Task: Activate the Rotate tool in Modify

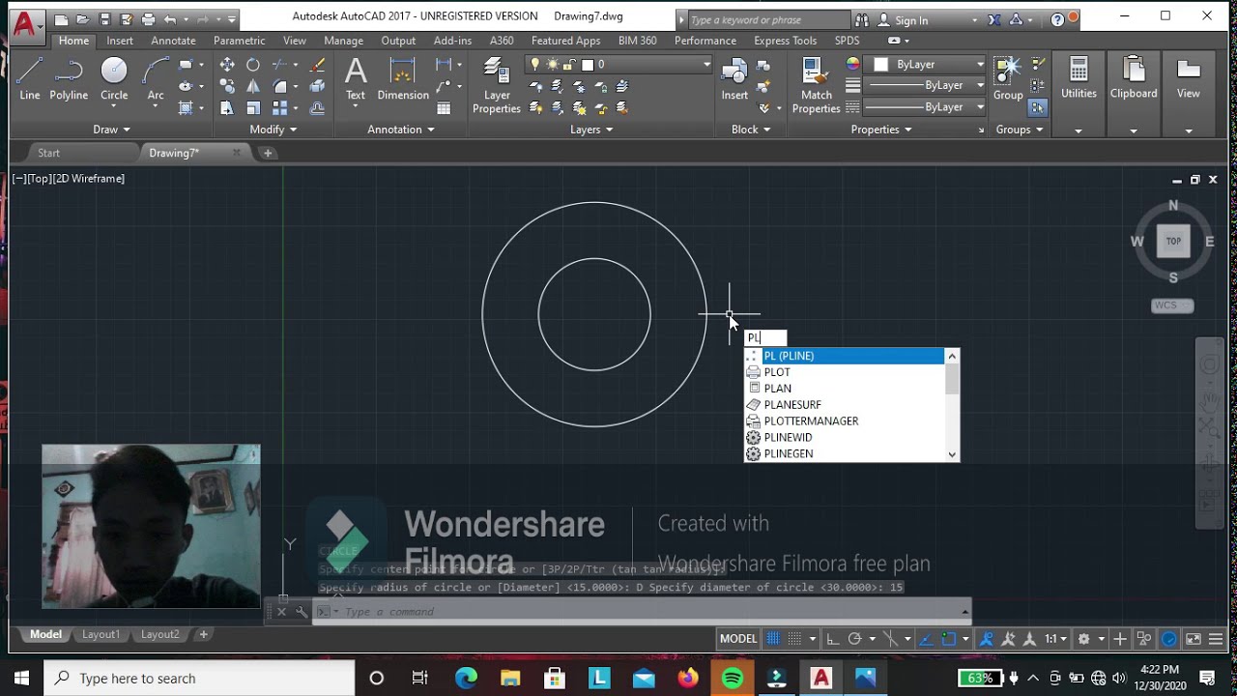Action: pos(253,65)
